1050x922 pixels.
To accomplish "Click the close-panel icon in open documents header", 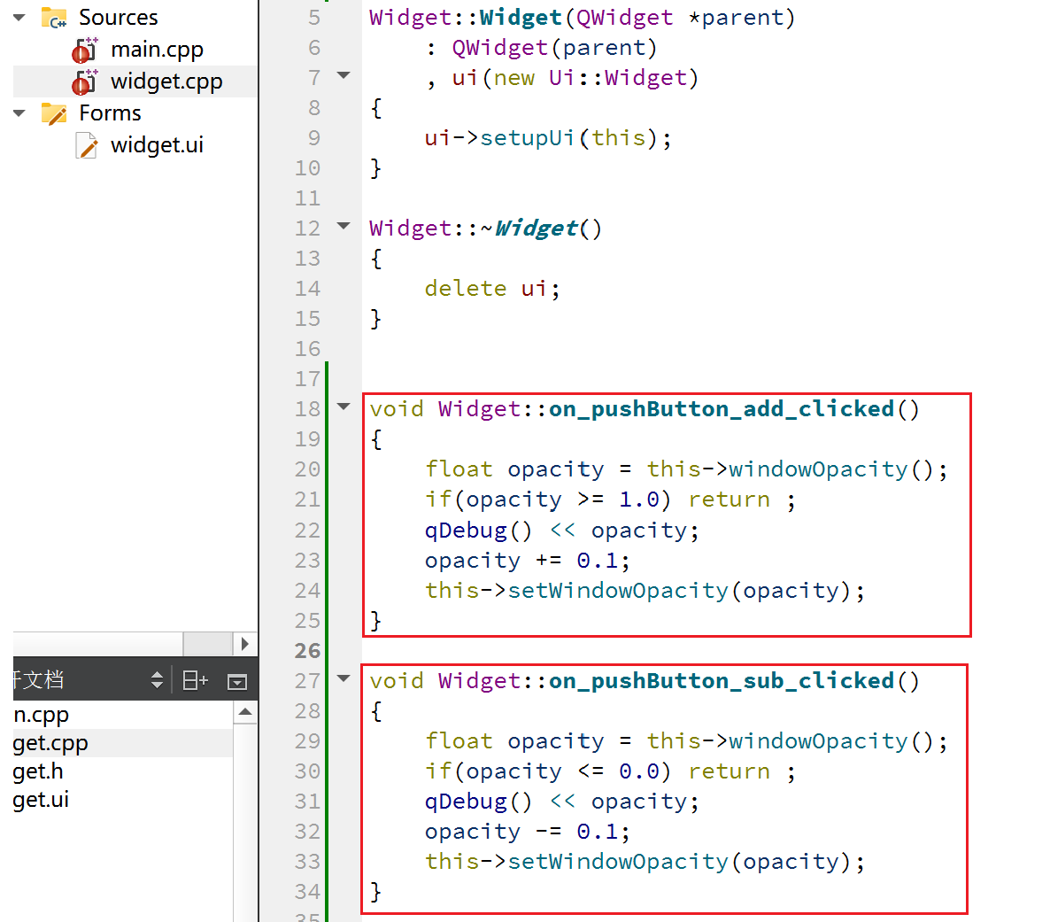I will coord(236,680).
